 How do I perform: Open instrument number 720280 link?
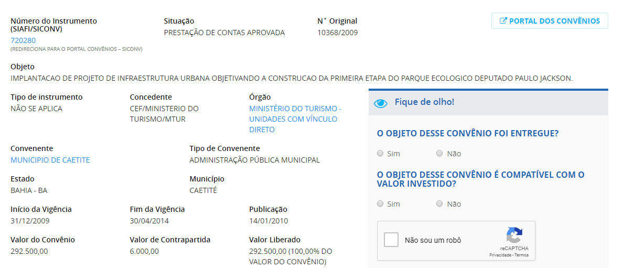[23, 40]
